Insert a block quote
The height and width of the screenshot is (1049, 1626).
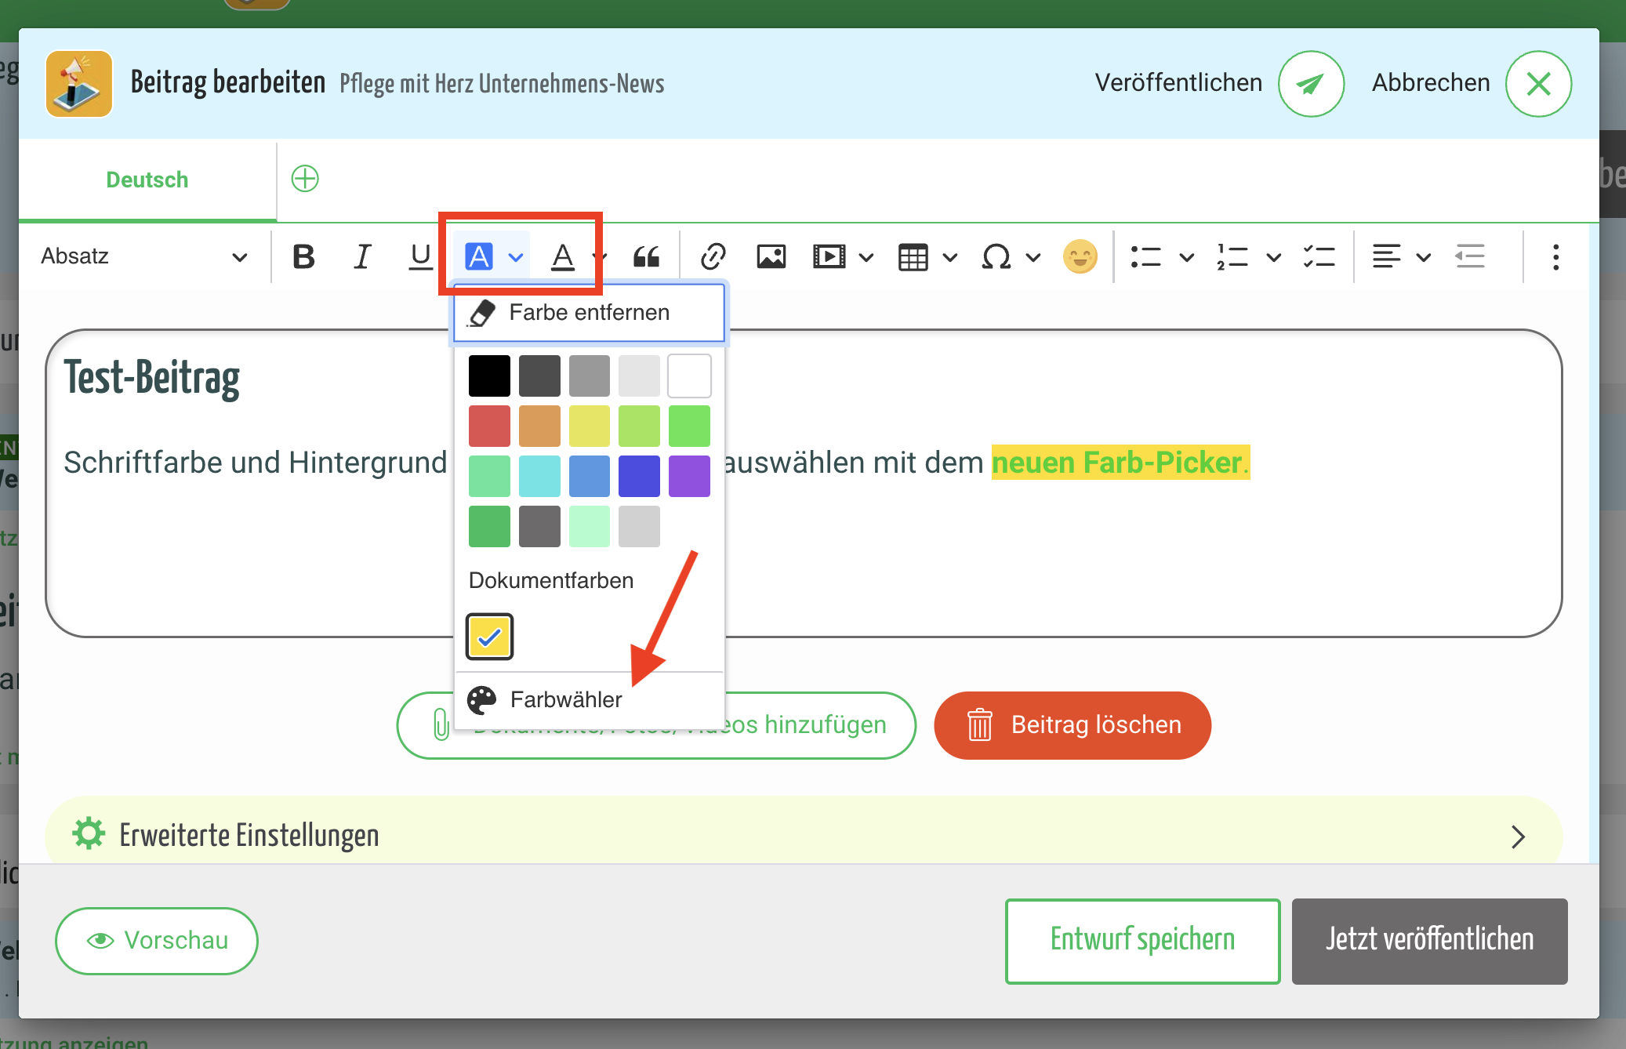point(646,256)
